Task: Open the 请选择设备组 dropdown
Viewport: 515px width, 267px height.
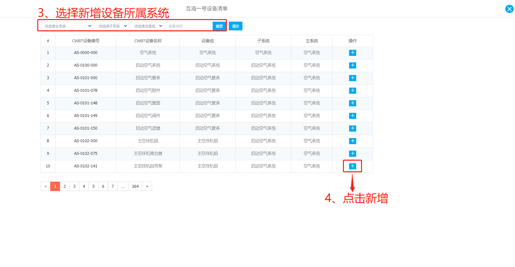Action: (147, 26)
